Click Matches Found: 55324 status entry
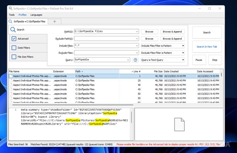Screen dimensions: 237x153 tap(72, 144)
